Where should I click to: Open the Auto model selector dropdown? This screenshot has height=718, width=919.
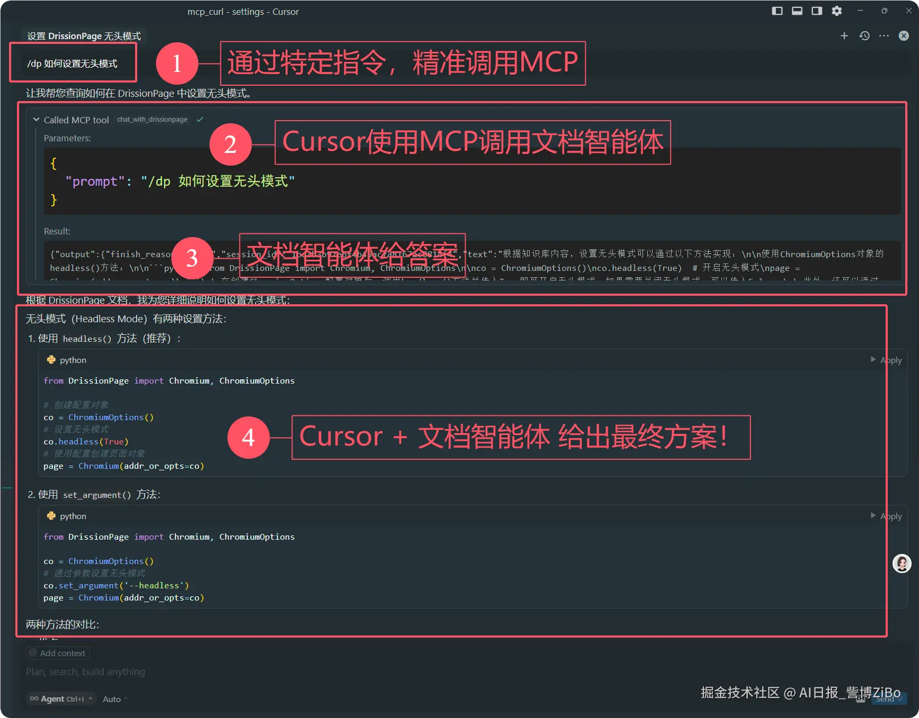tap(113, 698)
